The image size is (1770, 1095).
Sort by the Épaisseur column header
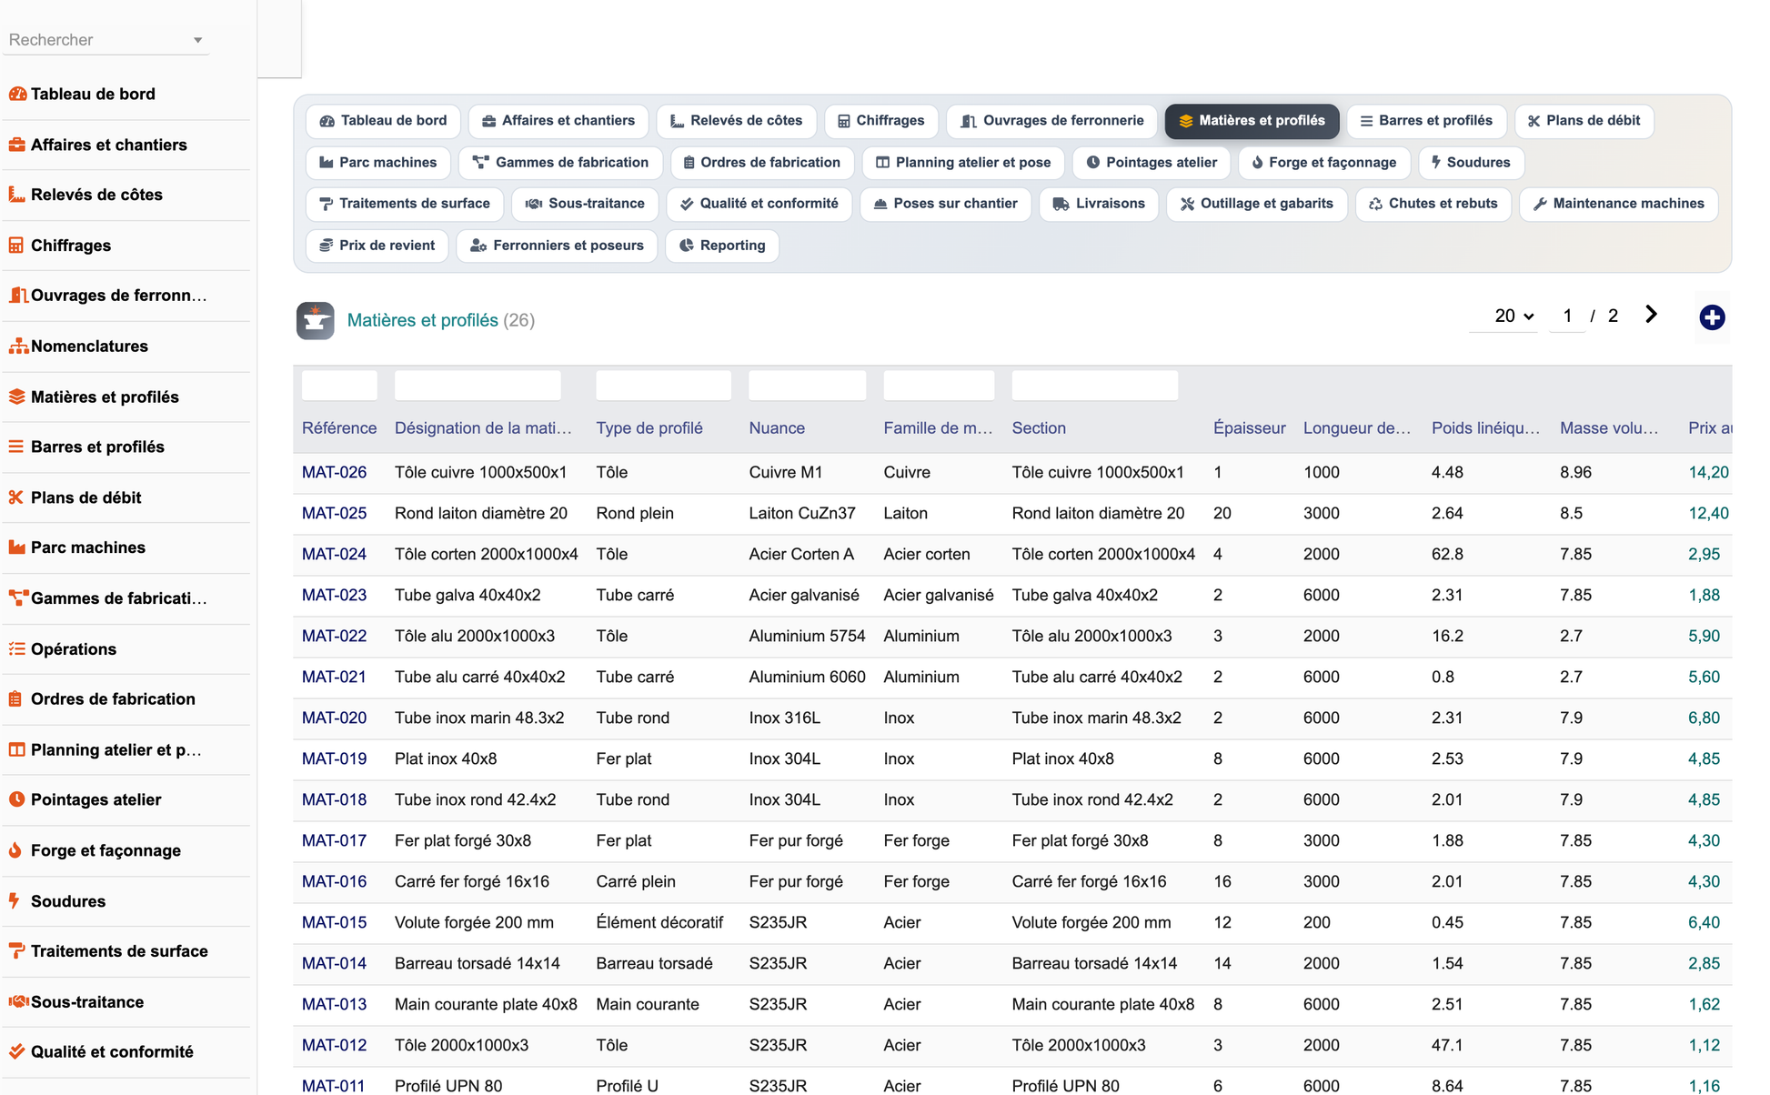point(1249,428)
